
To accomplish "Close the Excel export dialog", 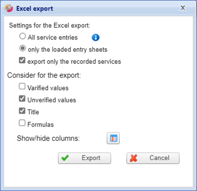I will click(x=183, y=8).
